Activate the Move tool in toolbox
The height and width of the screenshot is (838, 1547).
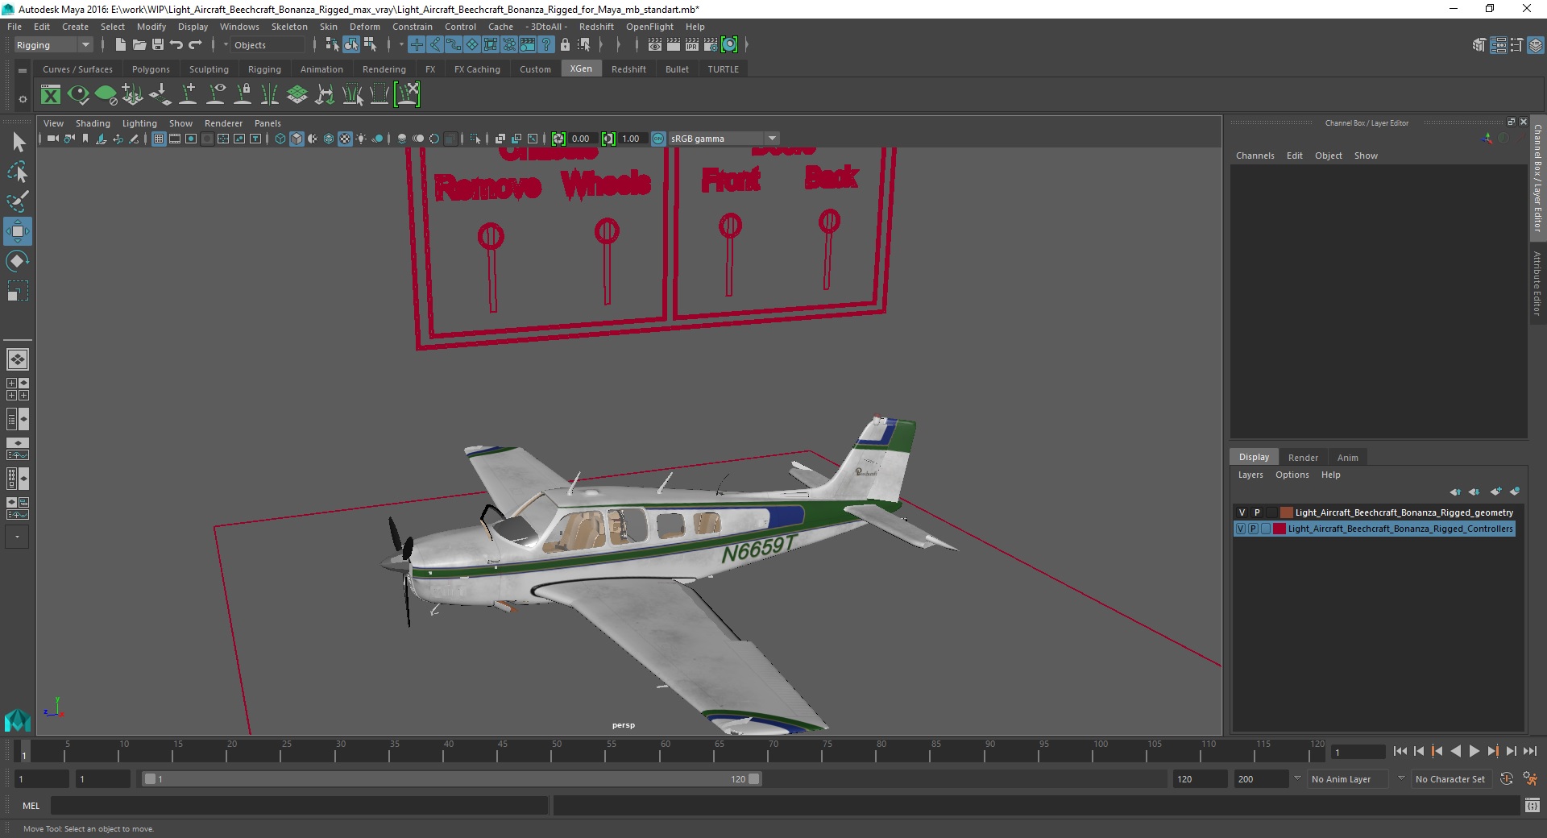18,231
